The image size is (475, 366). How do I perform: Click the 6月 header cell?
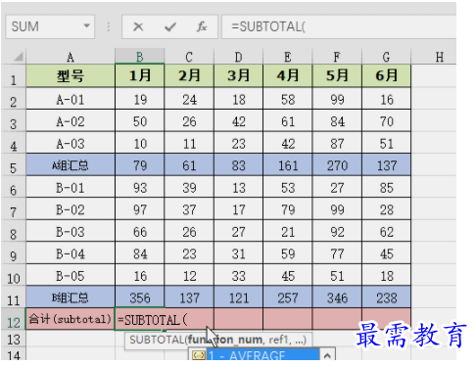(x=386, y=76)
